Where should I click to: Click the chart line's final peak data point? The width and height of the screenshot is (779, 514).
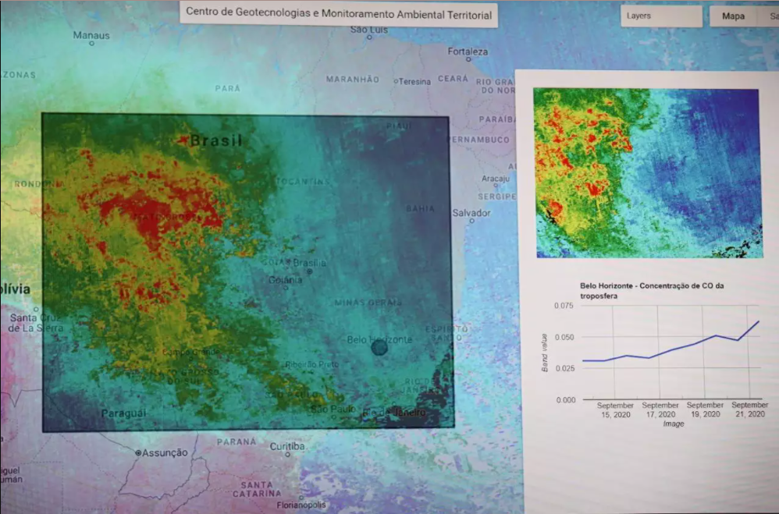[x=758, y=321]
